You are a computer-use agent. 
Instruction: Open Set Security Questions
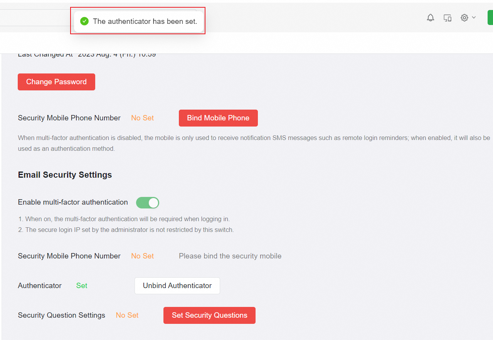[x=209, y=315]
